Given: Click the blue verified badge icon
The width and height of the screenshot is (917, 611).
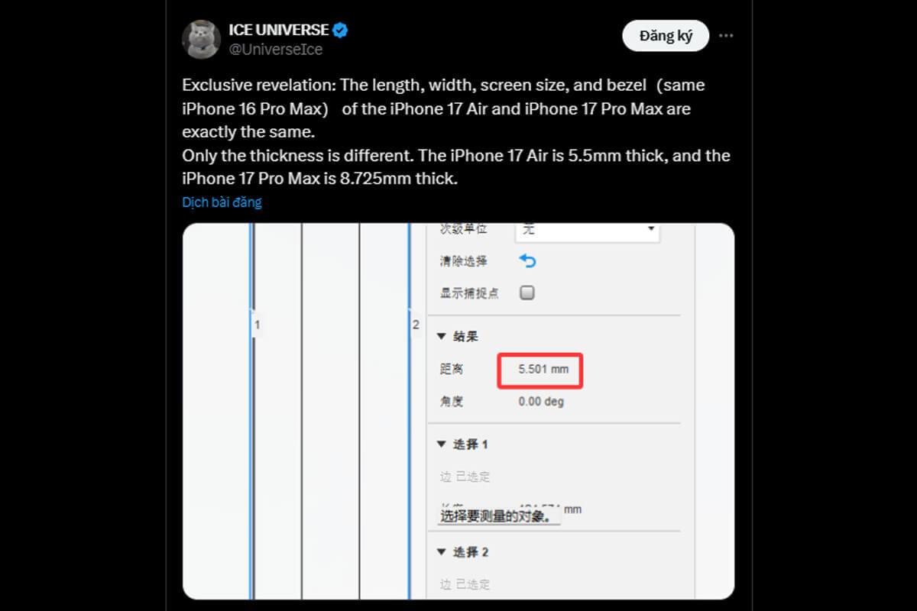Looking at the screenshot, I should tap(341, 31).
